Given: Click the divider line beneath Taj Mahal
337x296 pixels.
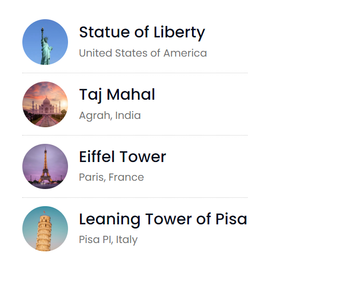Looking at the screenshot, I should 135,136.
